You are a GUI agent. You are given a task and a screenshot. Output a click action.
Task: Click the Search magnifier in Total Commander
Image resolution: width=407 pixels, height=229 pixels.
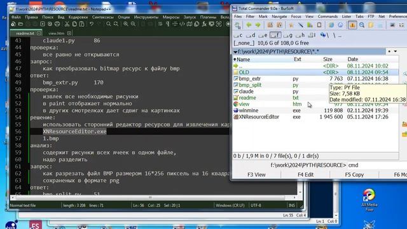pyautogui.click(x=362, y=25)
